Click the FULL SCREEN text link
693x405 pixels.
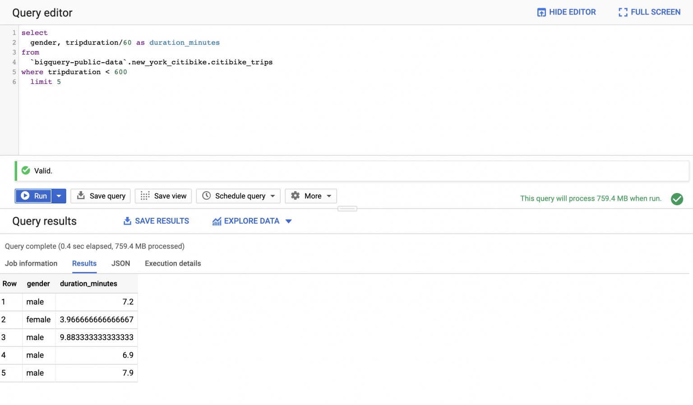tap(656, 12)
